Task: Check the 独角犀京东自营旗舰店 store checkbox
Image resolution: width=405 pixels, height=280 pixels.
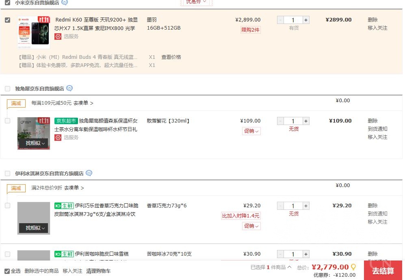Action: click(x=8, y=88)
